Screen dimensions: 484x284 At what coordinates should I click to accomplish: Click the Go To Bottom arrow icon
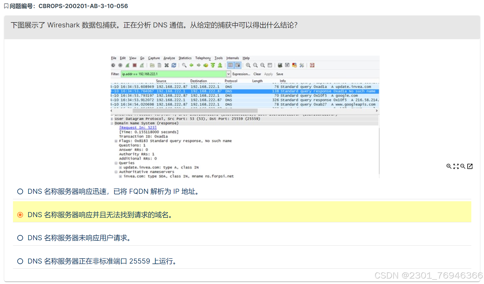click(x=220, y=65)
